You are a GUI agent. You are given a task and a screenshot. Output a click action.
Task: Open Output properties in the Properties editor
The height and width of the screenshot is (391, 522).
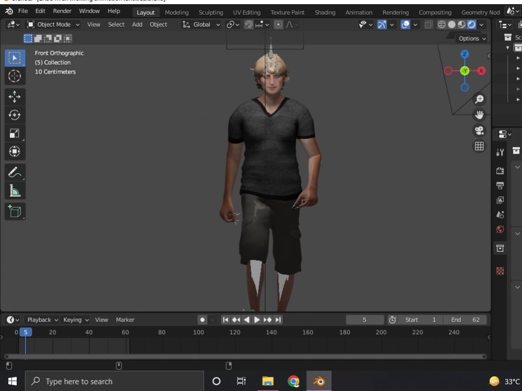500,186
